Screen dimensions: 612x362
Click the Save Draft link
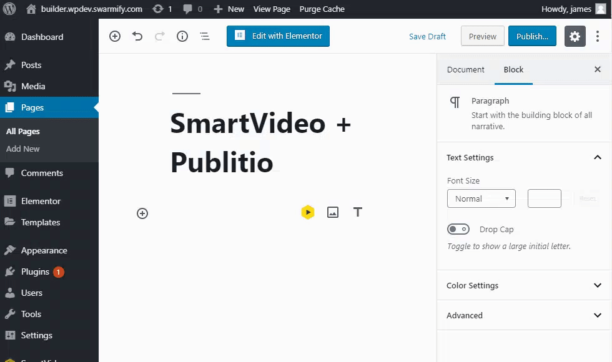click(x=427, y=36)
